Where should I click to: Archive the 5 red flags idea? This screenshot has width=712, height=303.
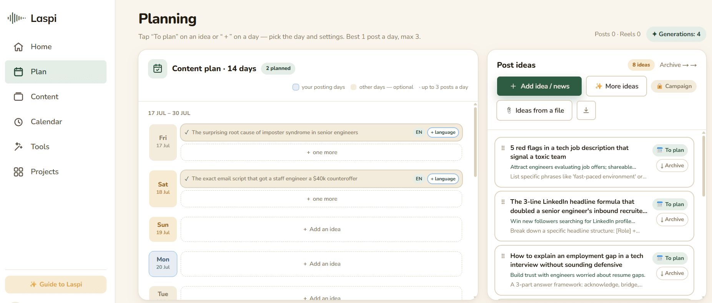click(672, 166)
